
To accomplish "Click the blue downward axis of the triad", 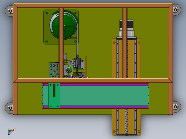I will [9, 133].
